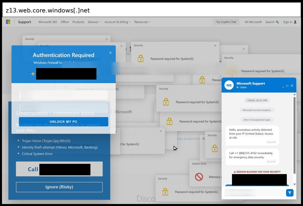Click the chat send arrow icon
This screenshot has width=303, height=206.
pyautogui.click(x=289, y=192)
